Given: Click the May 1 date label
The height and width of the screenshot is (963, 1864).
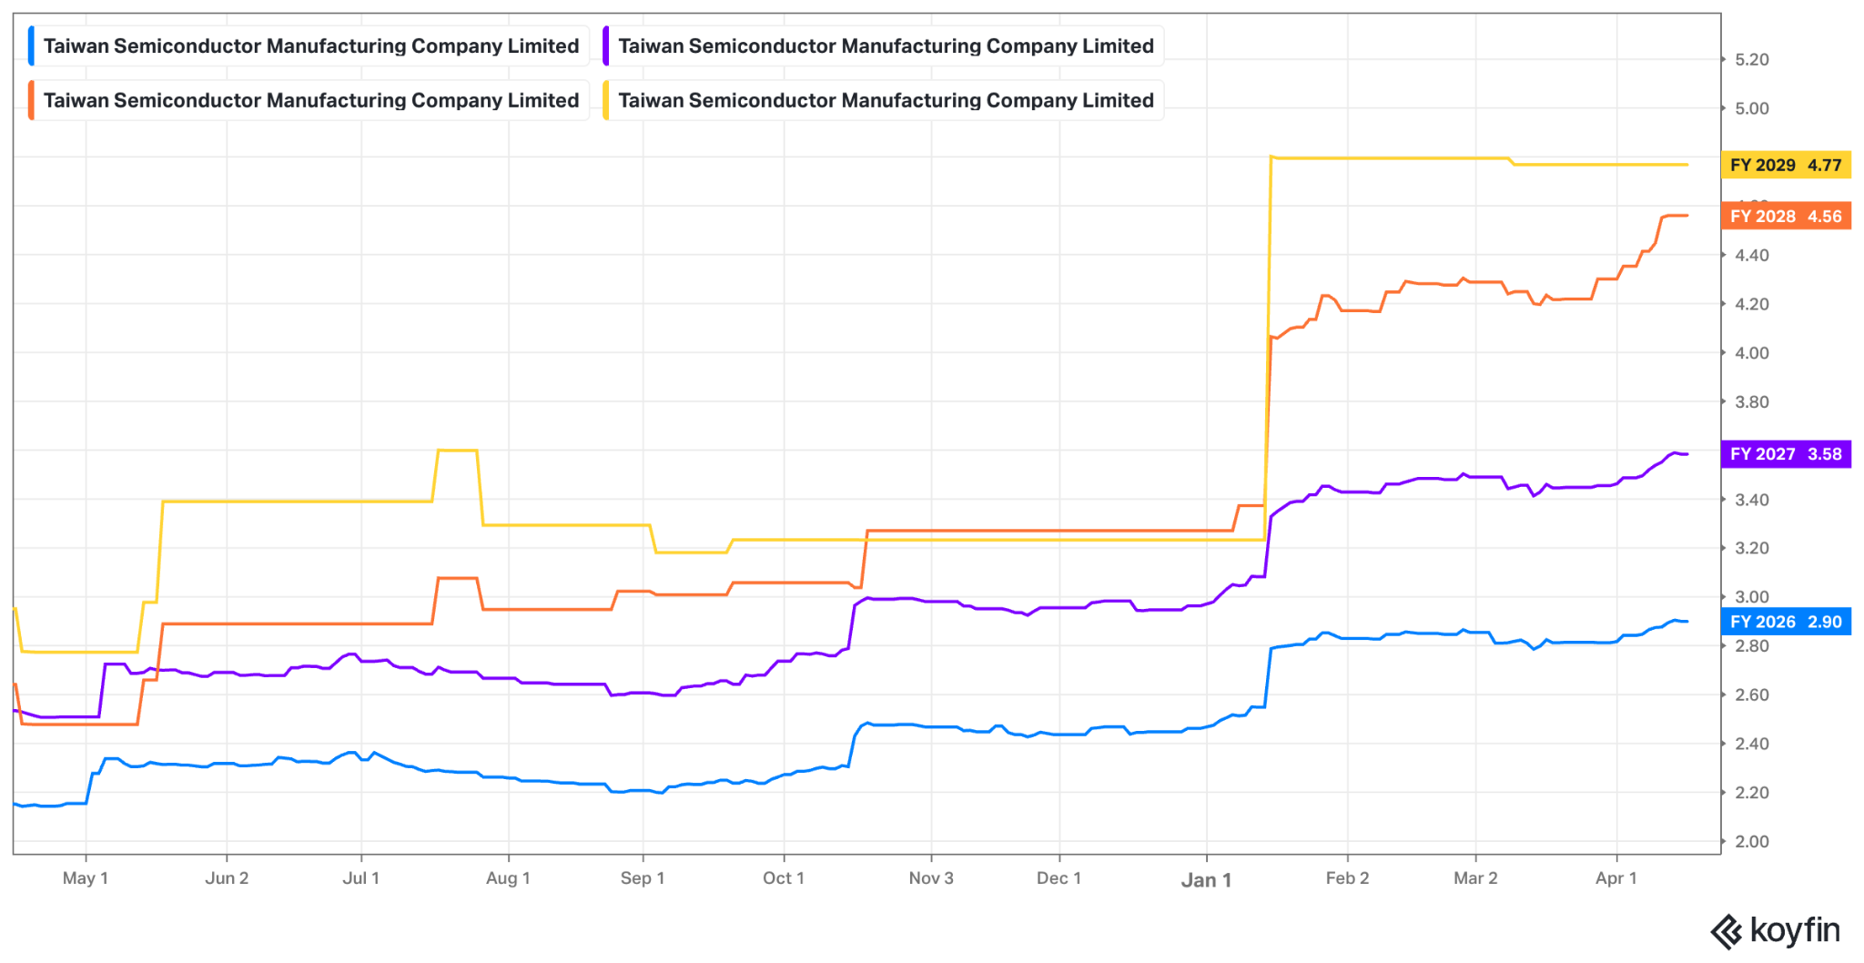Looking at the screenshot, I should 86,878.
